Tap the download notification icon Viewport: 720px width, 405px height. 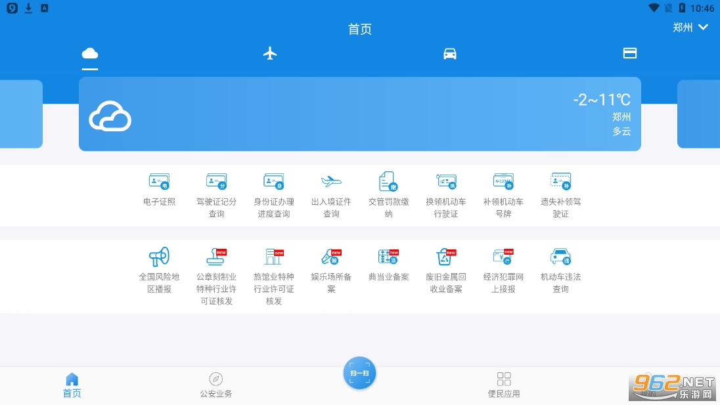pos(28,8)
